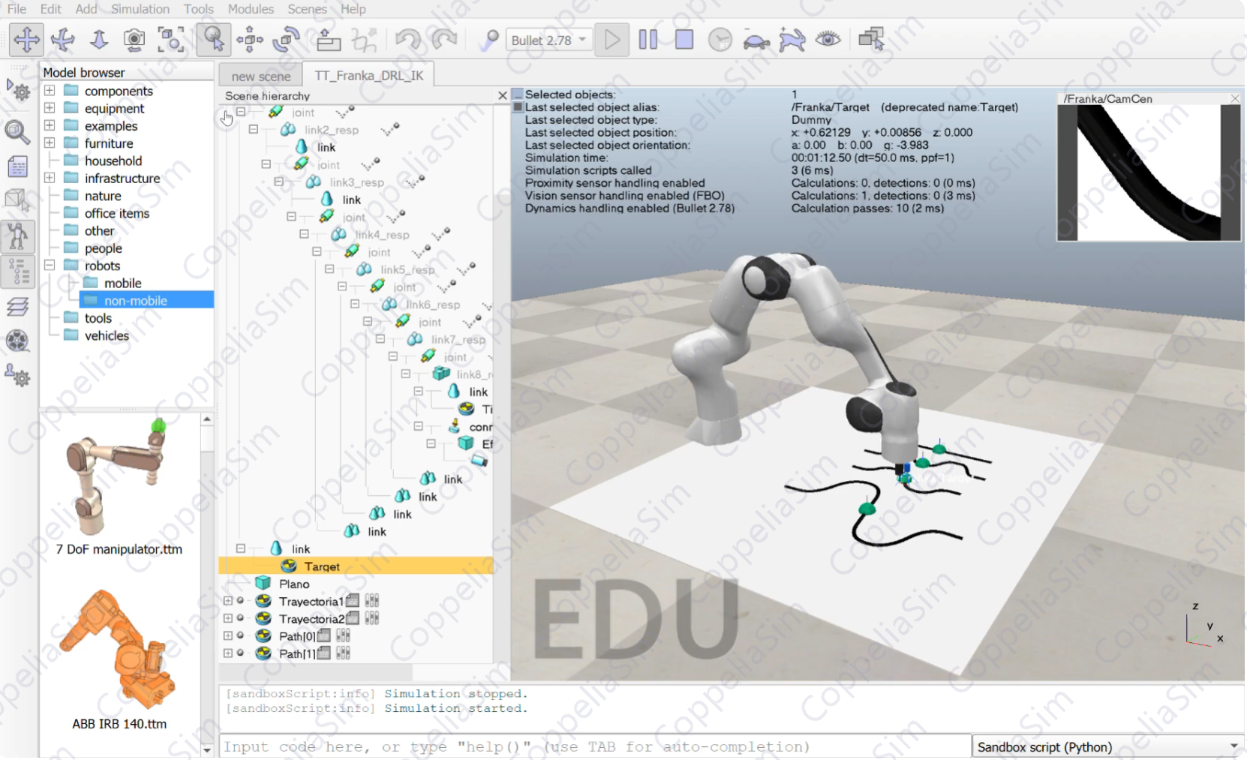Viewport: 1247px width, 760px height.
Task: Expand the Path[0] tree node
Action: pyautogui.click(x=228, y=635)
